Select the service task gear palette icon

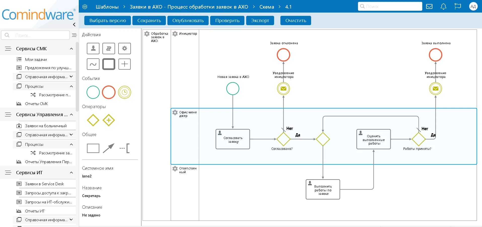[x=125, y=48]
